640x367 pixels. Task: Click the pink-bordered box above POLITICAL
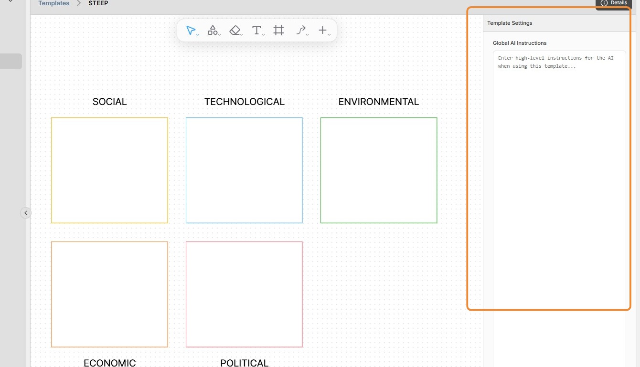[x=244, y=294]
